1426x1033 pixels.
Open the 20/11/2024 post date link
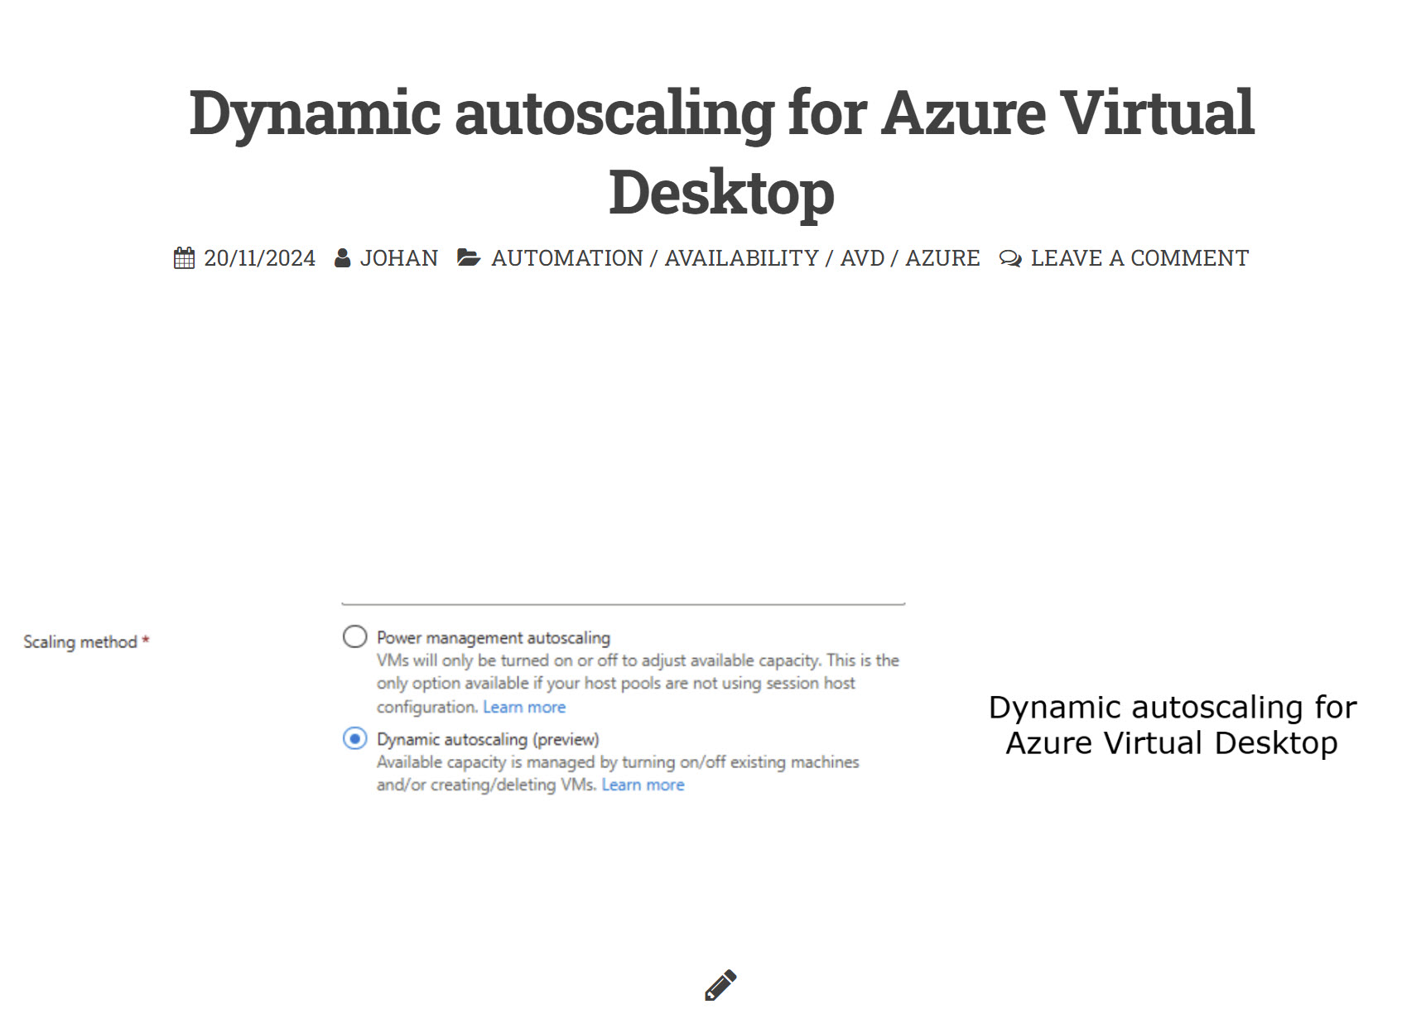click(260, 258)
